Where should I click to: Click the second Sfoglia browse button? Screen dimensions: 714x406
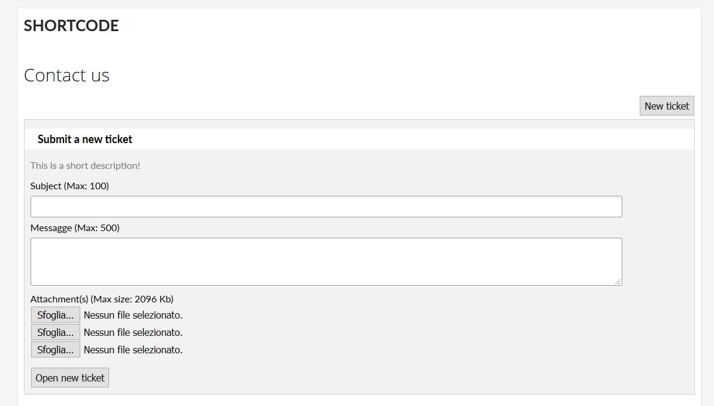tap(55, 332)
